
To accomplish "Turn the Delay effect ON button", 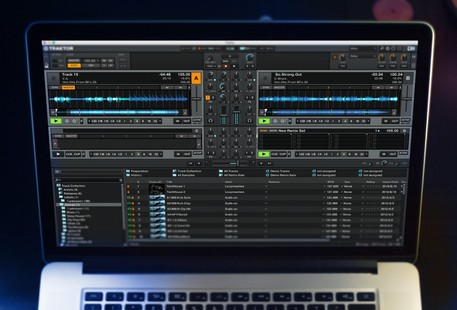I will click(x=342, y=66).
